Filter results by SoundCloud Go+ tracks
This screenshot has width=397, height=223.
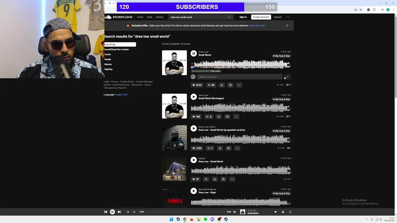tap(116, 49)
